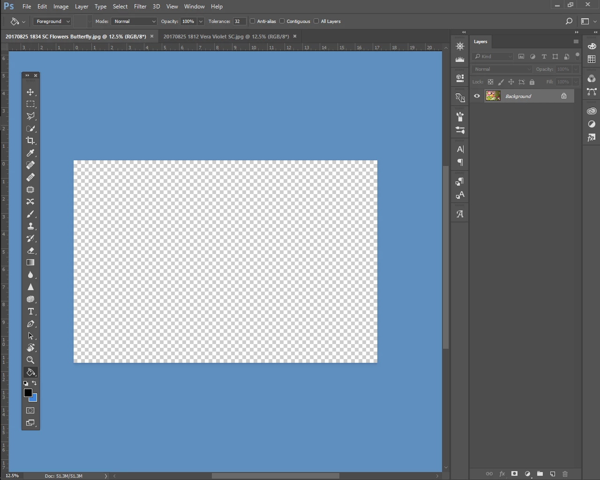Enable the Contiguous checkbox
The image size is (600, 480).
coord(282,21)
